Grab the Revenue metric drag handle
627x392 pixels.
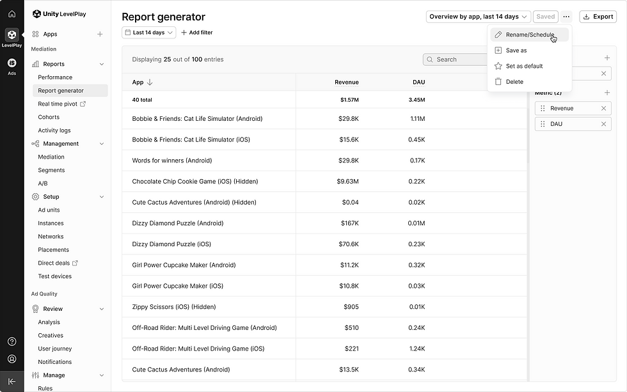543,108
